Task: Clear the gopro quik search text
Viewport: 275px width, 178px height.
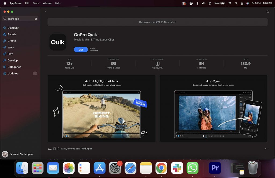Action: (x=36, y=19)
